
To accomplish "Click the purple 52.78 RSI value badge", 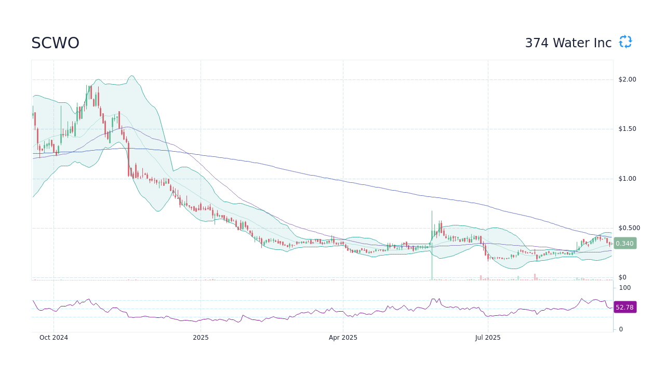I will [624, 307].
